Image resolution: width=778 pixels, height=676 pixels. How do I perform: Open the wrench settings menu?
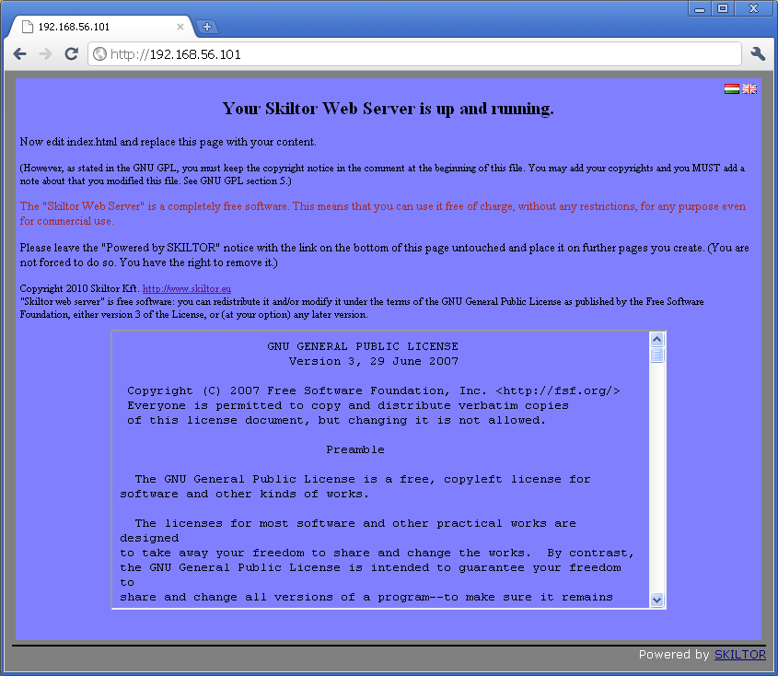(758, 53)
